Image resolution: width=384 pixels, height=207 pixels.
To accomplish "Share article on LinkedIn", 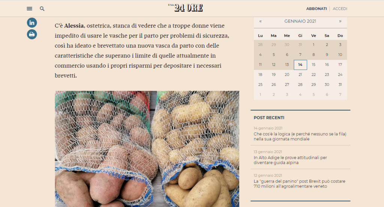I will click(x=32, y=22).
